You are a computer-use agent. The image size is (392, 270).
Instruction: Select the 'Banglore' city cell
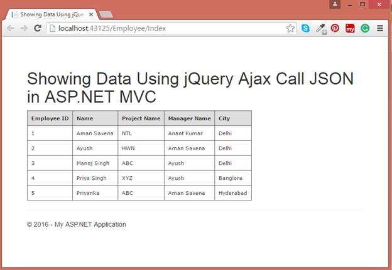point(233,179)
